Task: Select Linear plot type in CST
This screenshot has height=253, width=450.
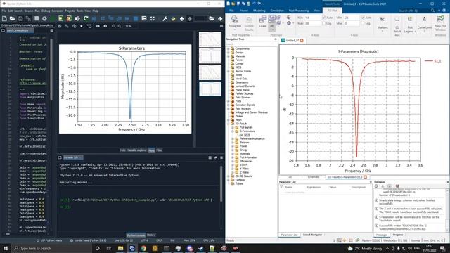Action: [x=263, y=22]
